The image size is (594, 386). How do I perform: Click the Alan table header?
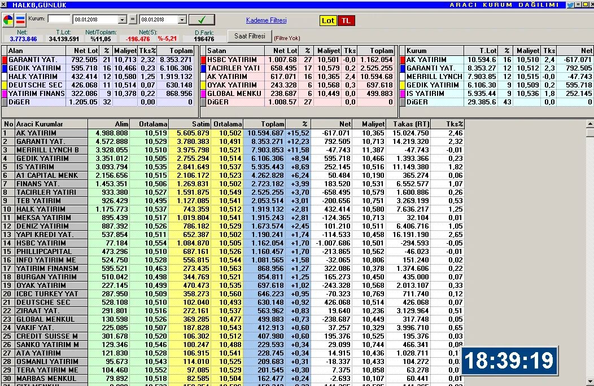pos(36,51)
